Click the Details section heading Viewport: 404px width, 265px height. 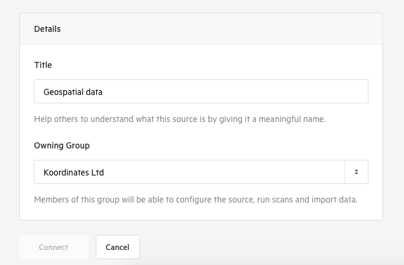48,29
